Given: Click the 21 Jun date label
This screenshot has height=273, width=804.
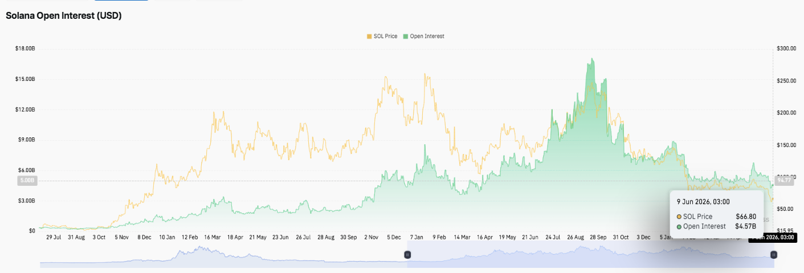Looking at the screenshot, I should pos(530,237).
